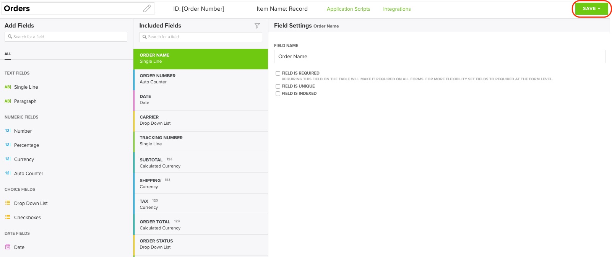
Task: Open Application Scripts link
Action: [x=348, y=9]
